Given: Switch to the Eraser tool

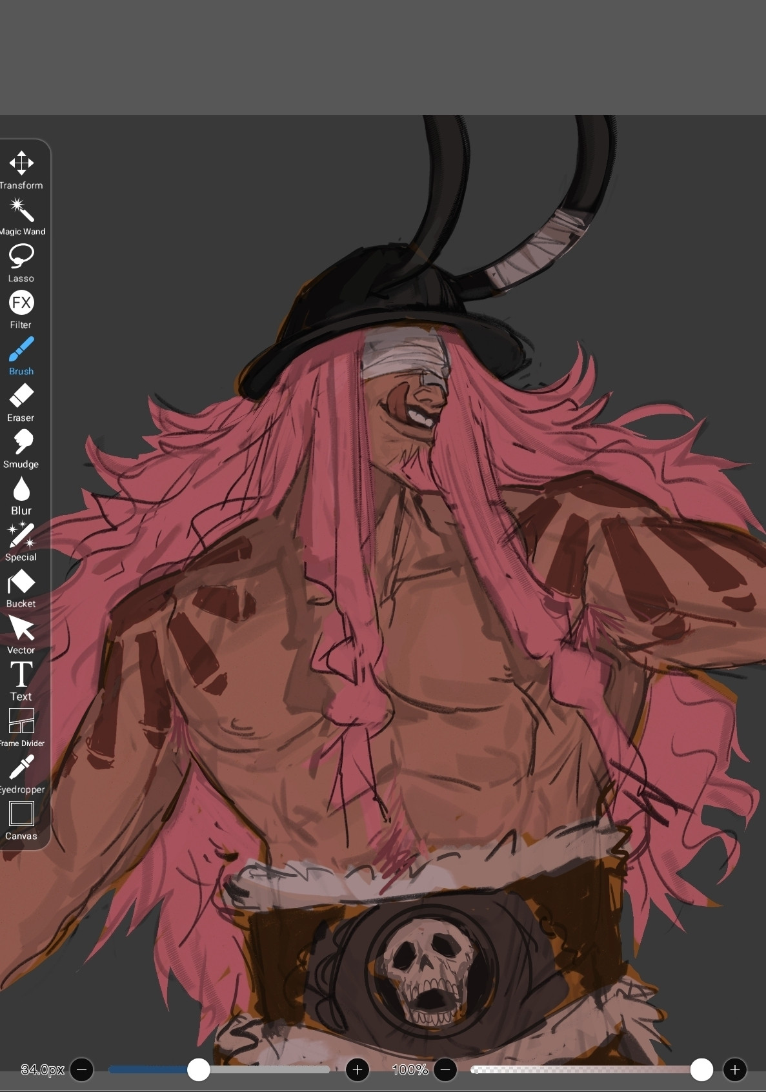Looking at the screenshot, I should [x=21, y=403].
